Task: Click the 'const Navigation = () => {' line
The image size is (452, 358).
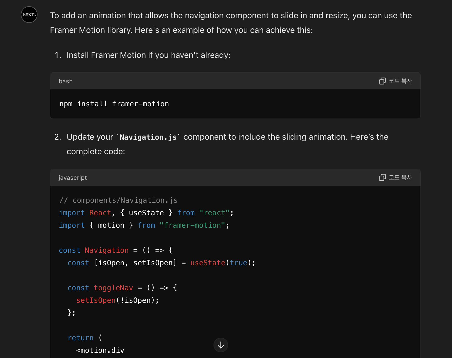Action: click(116, 250)
